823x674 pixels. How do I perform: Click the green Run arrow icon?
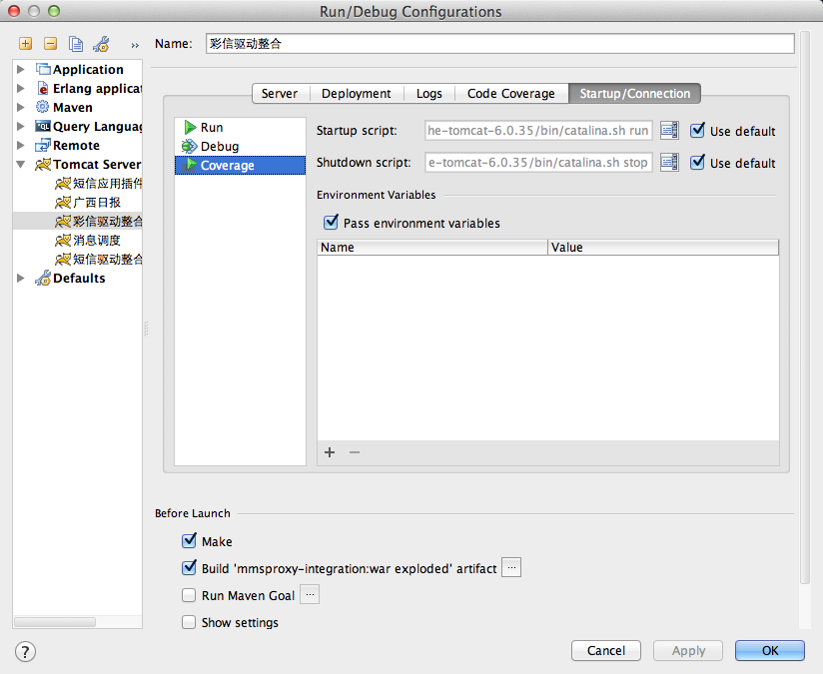tap(190, 127)
